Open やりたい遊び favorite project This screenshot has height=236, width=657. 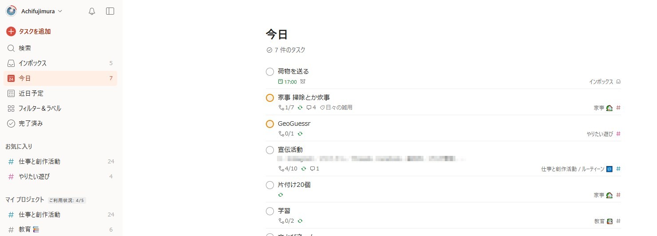(x=60, y=176)
